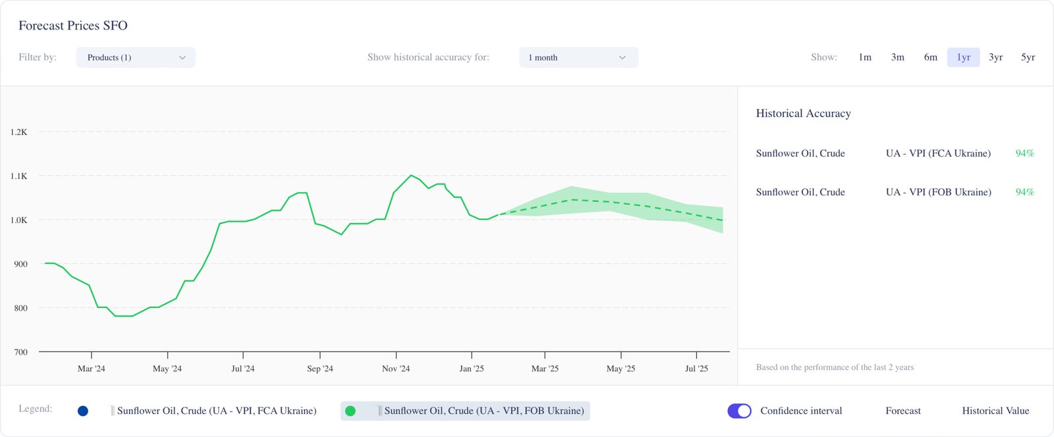
Task: Click the Historical Value legend label
Action: click(x=995, y=411)
